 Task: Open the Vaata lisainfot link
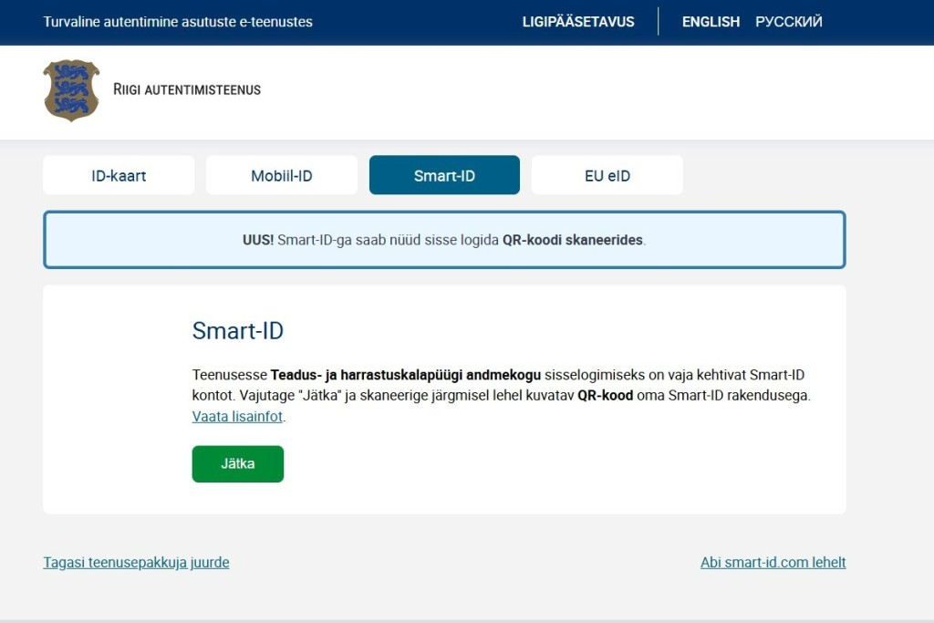[x=237, y=416]
